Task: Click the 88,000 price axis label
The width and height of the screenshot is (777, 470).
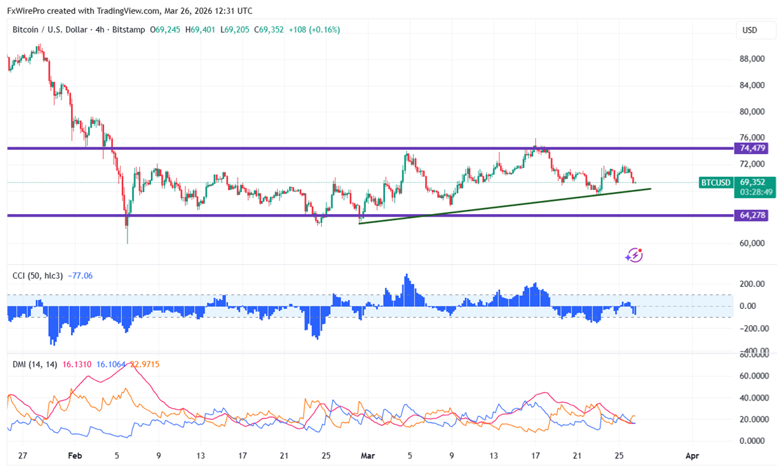Action: point(752,59)
